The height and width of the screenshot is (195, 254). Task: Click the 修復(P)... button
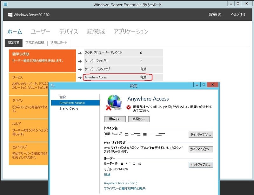139,119
